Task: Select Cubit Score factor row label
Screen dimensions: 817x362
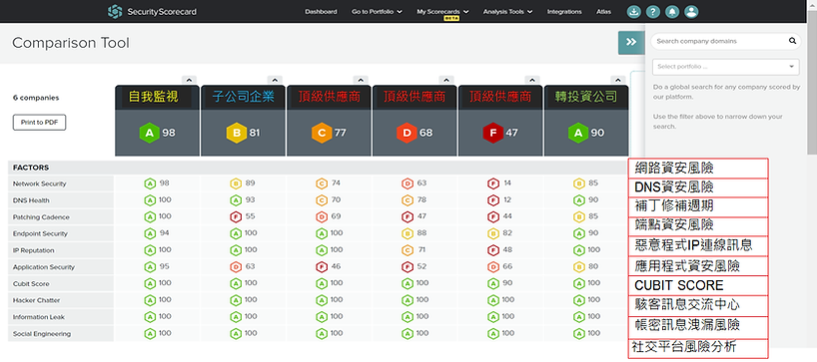Action: point(31,283)
